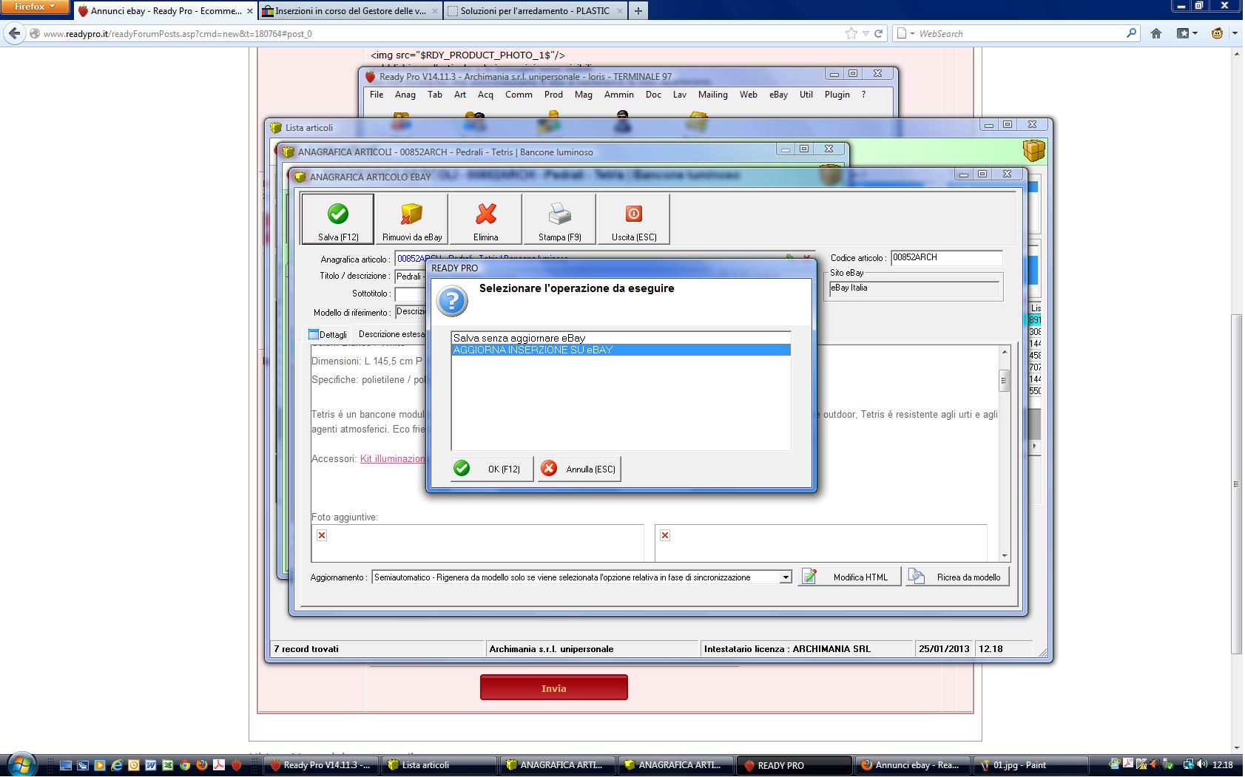
Task: Launch Excel from quick launch
Action: coord(168,765)
